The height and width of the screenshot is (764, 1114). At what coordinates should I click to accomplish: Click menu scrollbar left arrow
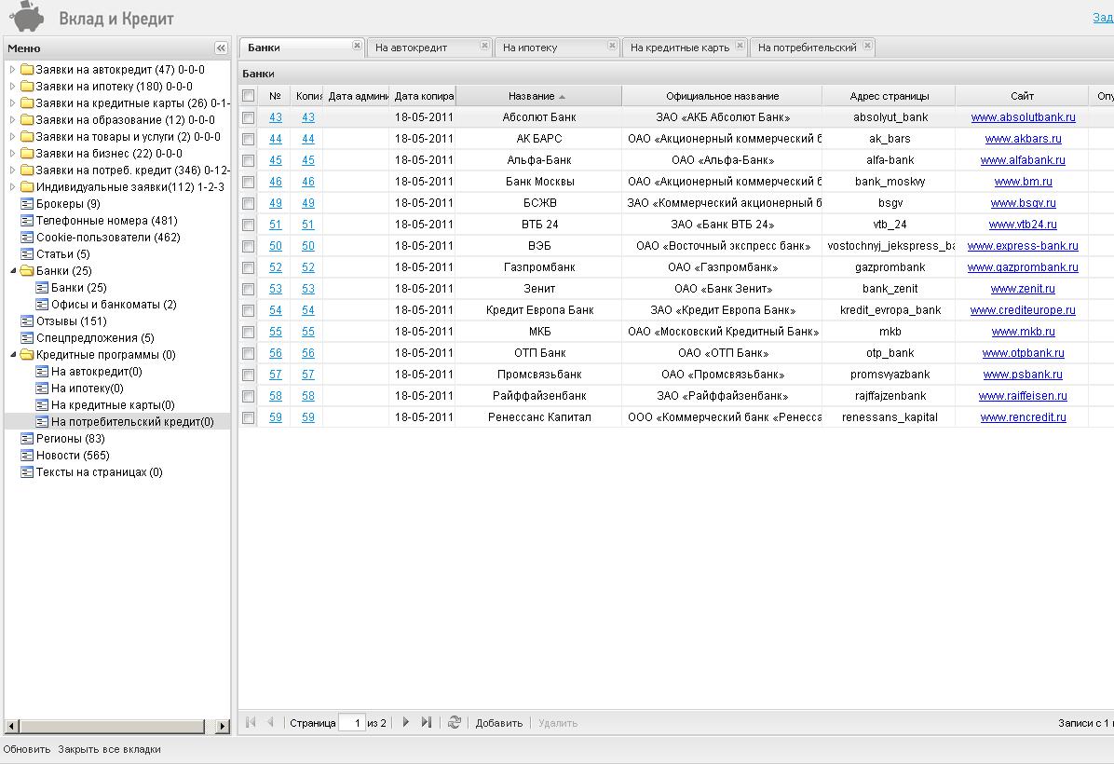pyautogui.click(x=11, y=727)
